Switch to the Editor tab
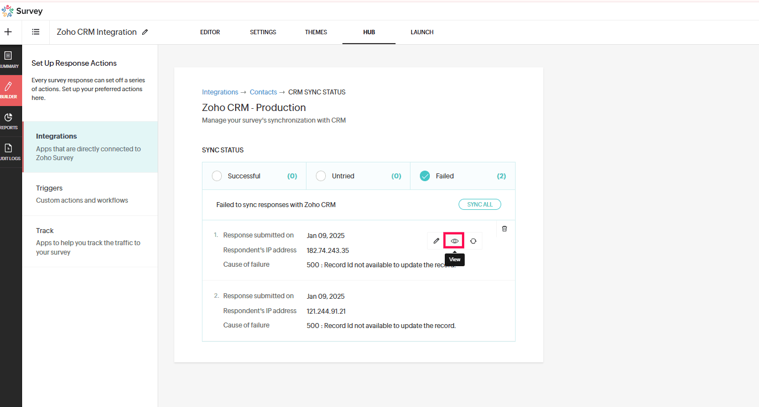 point(210,32)
